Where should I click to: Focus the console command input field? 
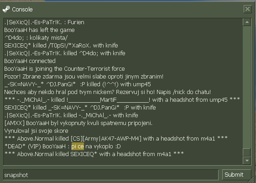click(111, 175)
